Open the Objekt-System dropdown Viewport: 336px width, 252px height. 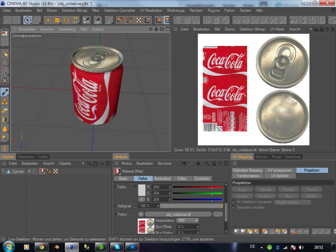pos(293,202)
